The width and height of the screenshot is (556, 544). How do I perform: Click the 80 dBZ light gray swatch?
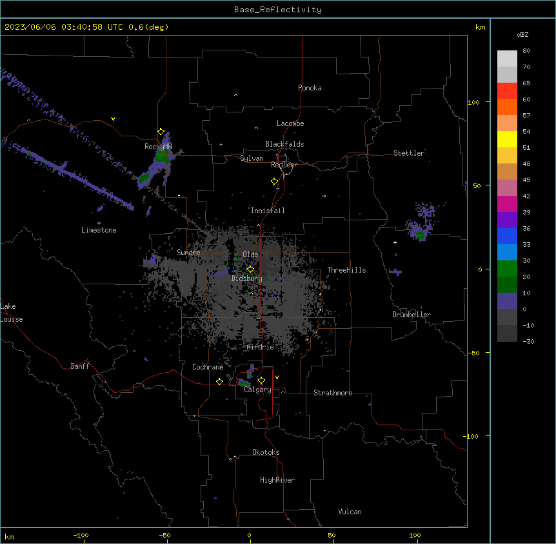pyautogui.click(x=507, y=59)
